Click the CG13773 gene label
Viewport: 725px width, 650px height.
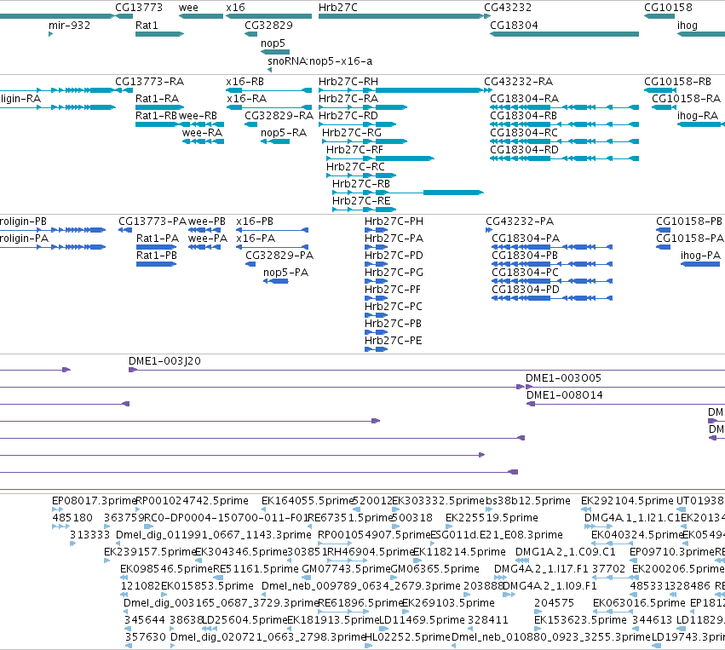[139, 8]
